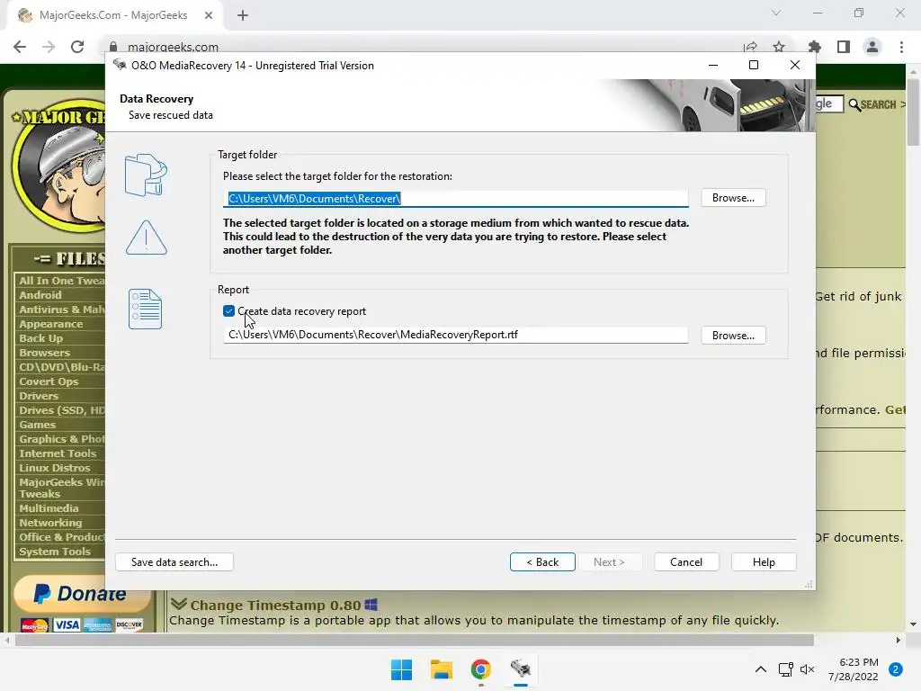Click the site lock icon in address bar

(114, 47)
